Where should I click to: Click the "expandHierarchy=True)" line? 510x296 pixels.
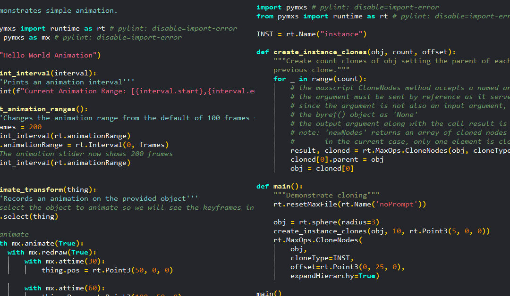pos(335,276)
